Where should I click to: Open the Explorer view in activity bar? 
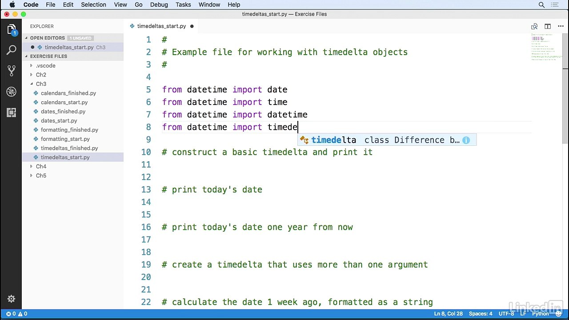pyautogui.click(x=12, y=30)
